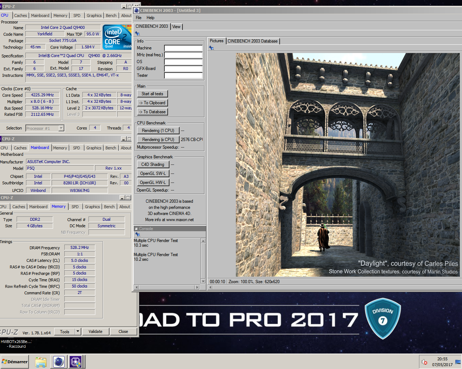
Task: Open the HWBOTx265Be... desktop shortcut
Action: click(16, 344)
